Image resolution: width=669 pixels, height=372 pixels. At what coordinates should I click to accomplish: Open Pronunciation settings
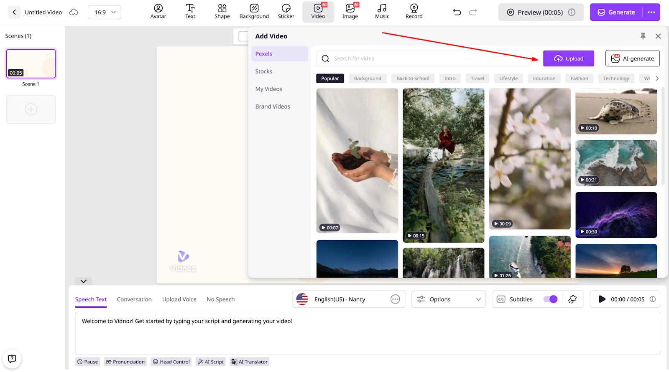coord(125,362)
